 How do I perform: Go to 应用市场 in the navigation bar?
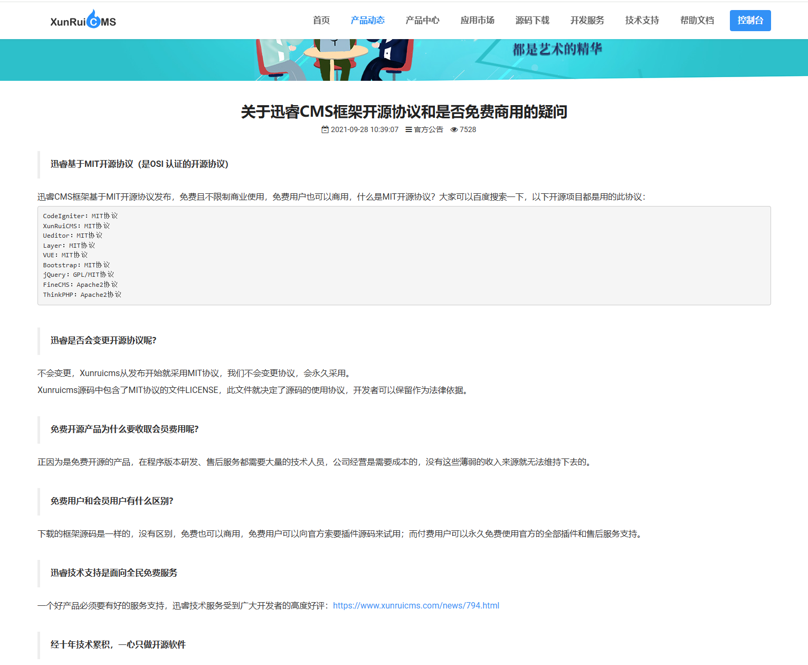point(477,20)
